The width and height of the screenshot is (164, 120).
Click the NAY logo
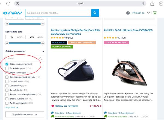click(13, 13)
